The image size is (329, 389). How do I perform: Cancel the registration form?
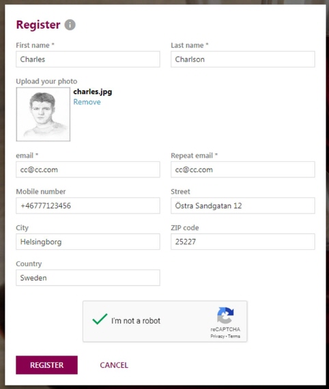coord(114,365)
